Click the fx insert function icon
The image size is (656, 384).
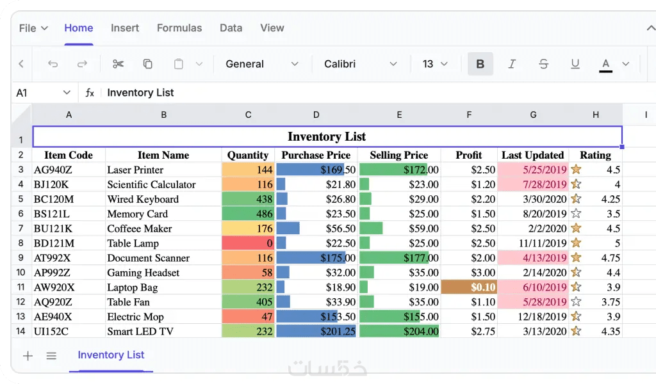pyautogui.click(x=90, y=93)
